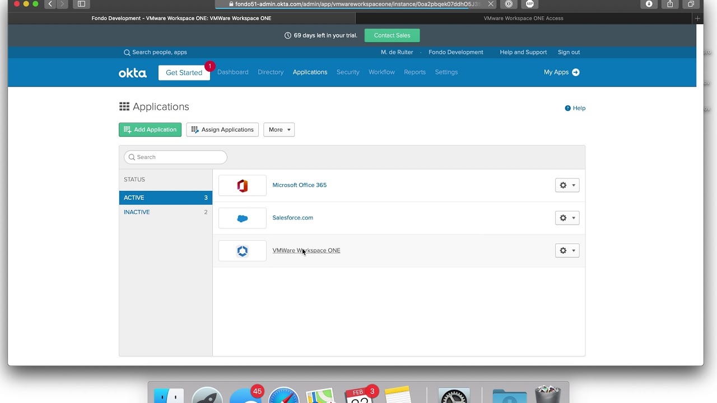Viewport: 717px width, 403px height.
Task: Open the VMWare Workspace ONE link
Action: pyautogui.click(x=306, y=251)
